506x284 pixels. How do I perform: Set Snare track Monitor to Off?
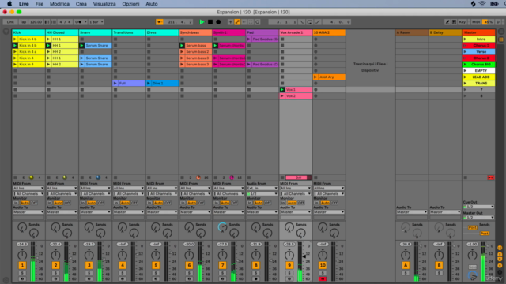tap(101, 203)
